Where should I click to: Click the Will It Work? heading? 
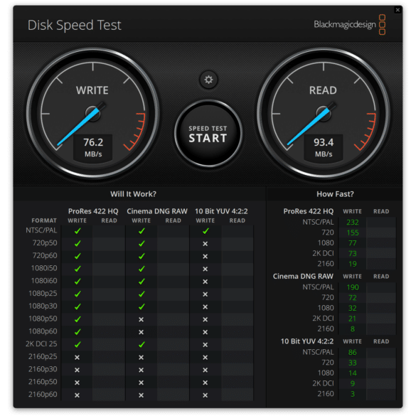[x=133, y=194]
